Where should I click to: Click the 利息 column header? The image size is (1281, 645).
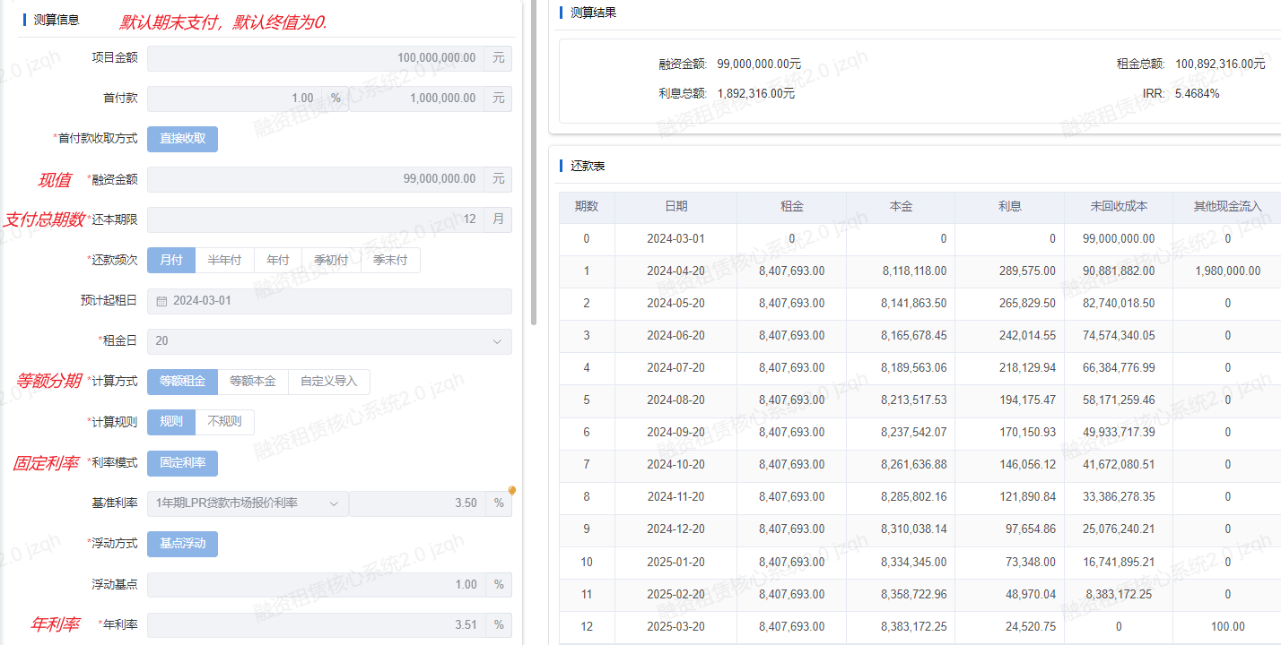click(1010, 207)
